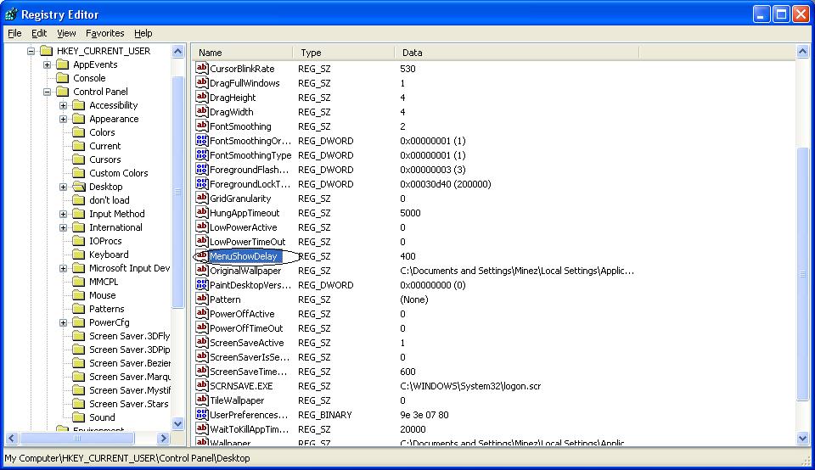
Task: Expand the International key
Action: point(63,227)
